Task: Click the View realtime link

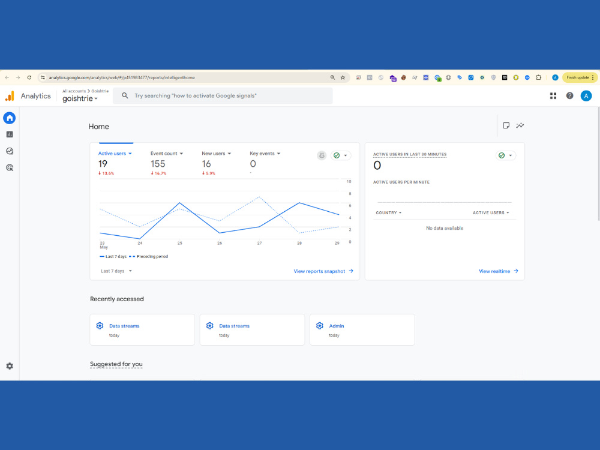Action: tap(498, 271)
